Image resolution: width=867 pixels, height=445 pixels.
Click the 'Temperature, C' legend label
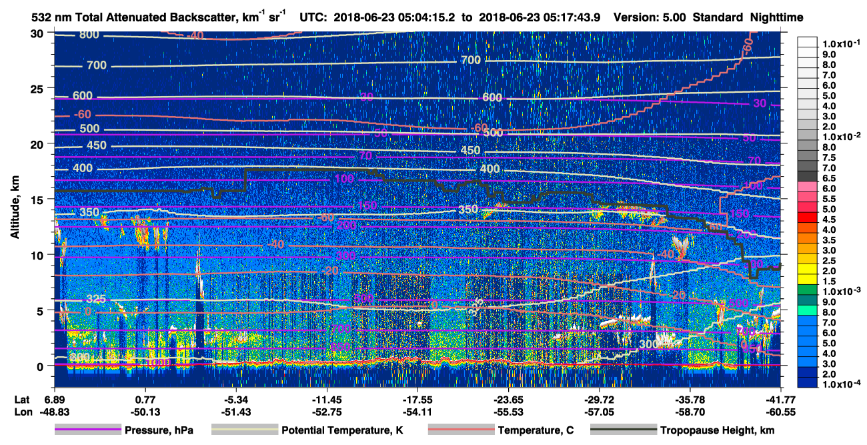(x=536, y=430)
